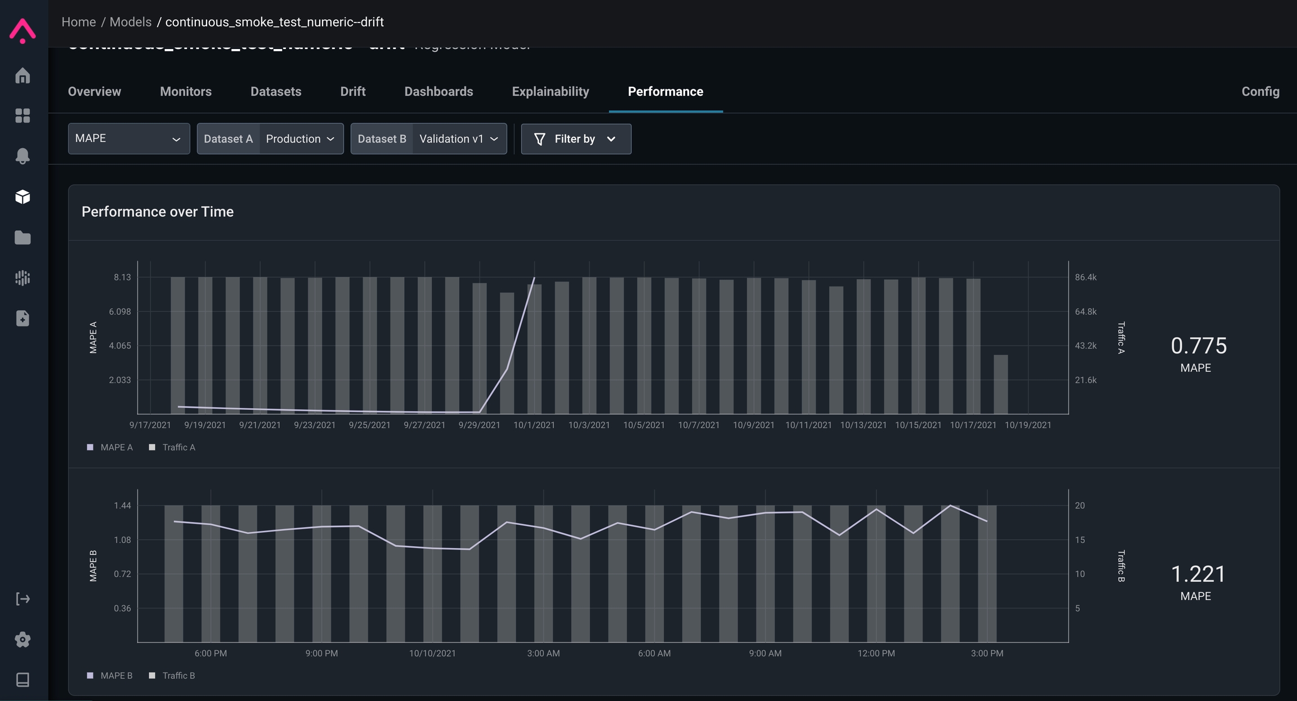Open the docs book icon
1297x701 pixels.
click(23, 680)
